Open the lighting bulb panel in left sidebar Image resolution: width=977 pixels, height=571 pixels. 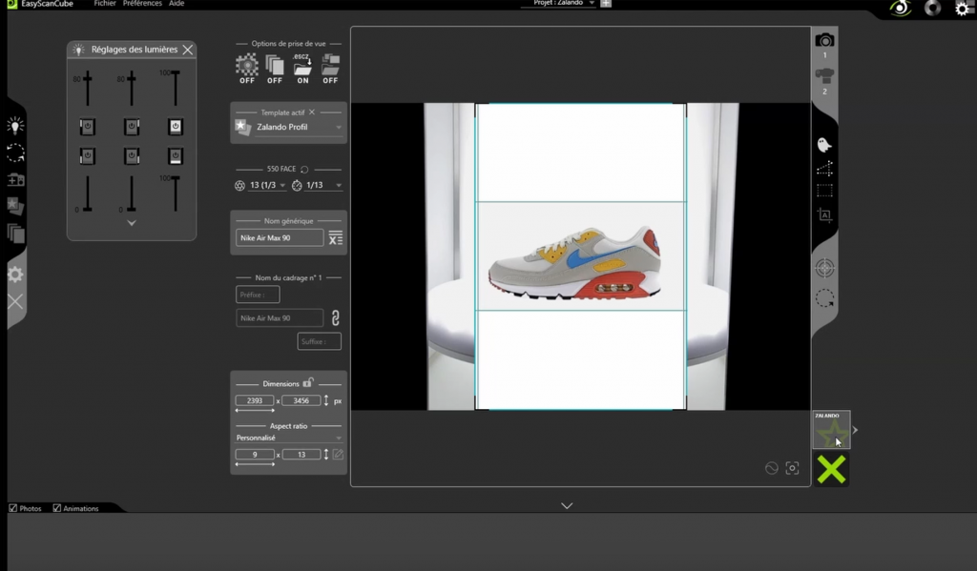15,126
